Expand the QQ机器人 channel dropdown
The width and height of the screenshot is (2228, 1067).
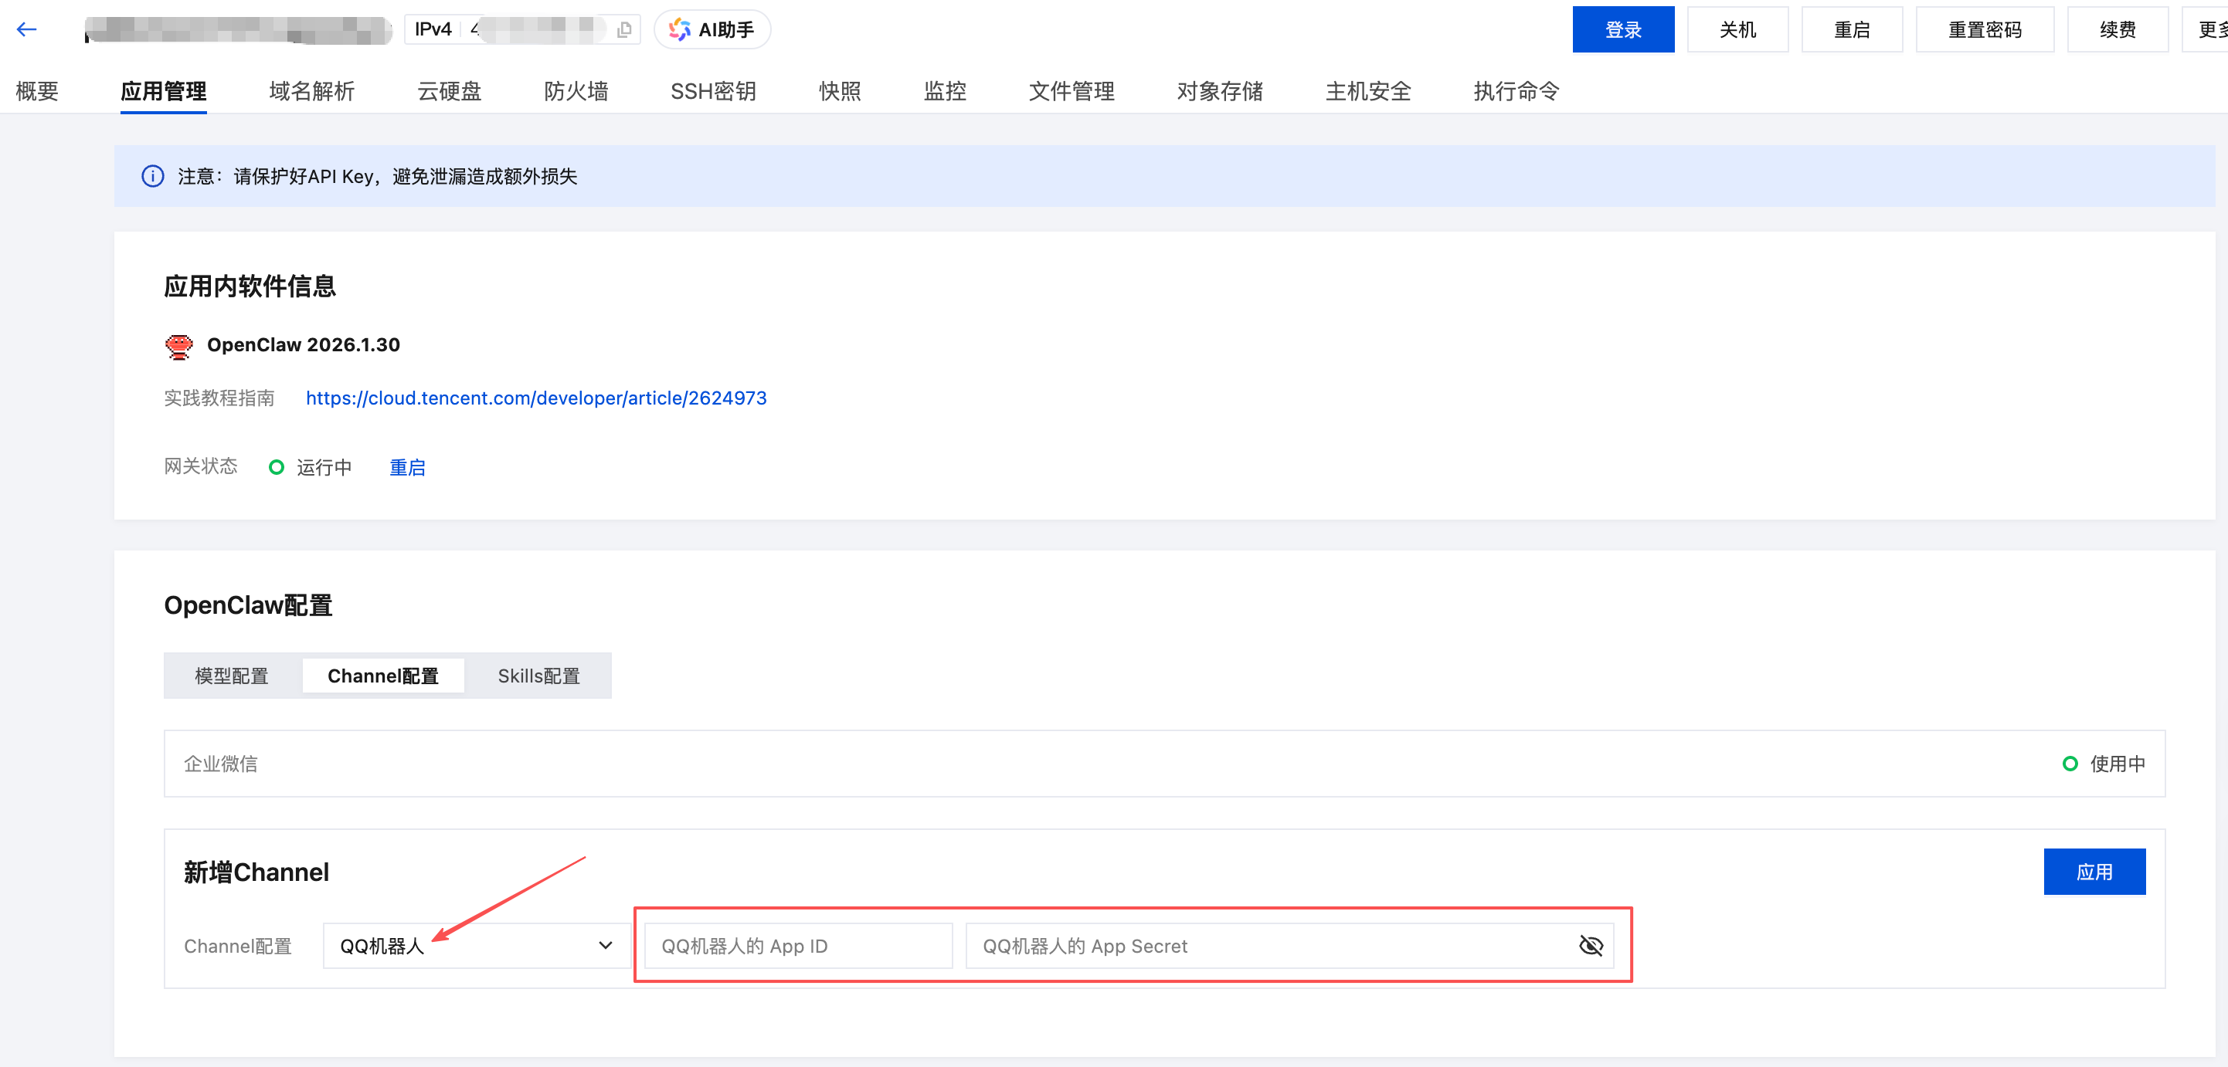point(476,946)
